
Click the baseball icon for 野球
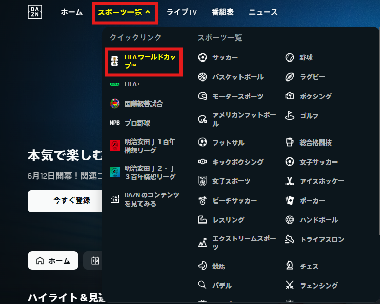290,57
